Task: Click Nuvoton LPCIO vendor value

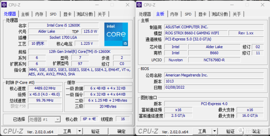Action: click(176, 60)
